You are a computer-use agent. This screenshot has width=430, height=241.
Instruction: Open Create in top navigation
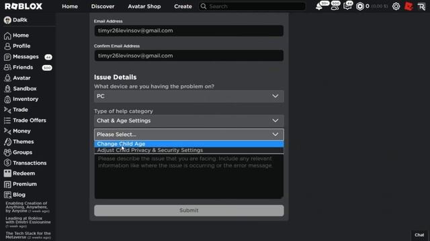183,6
